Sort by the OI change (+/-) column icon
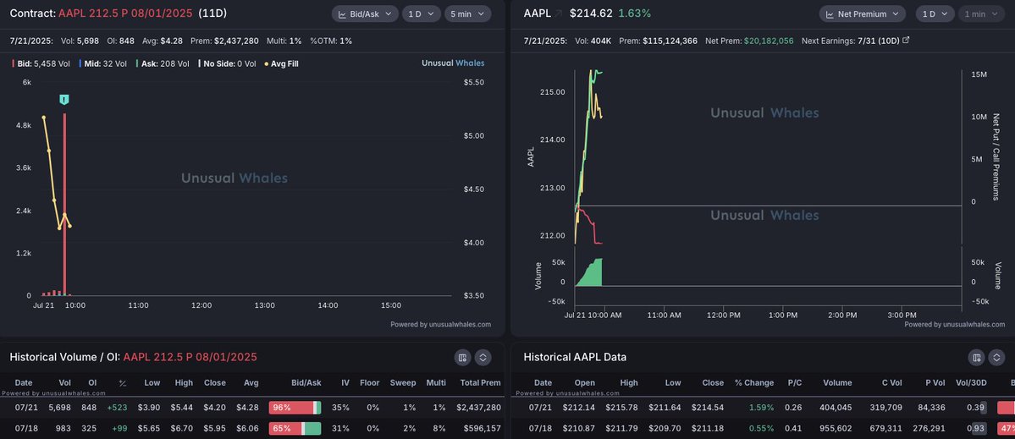 (123, 383)
